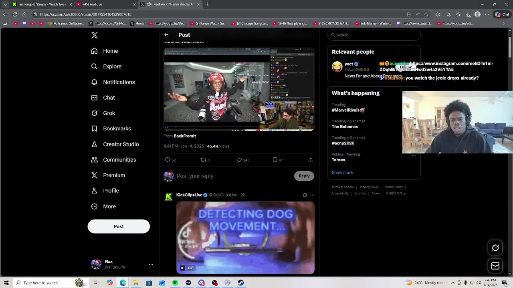Click the address bar URL
This screenshot has width=513, height=288.
click(86, 14)
